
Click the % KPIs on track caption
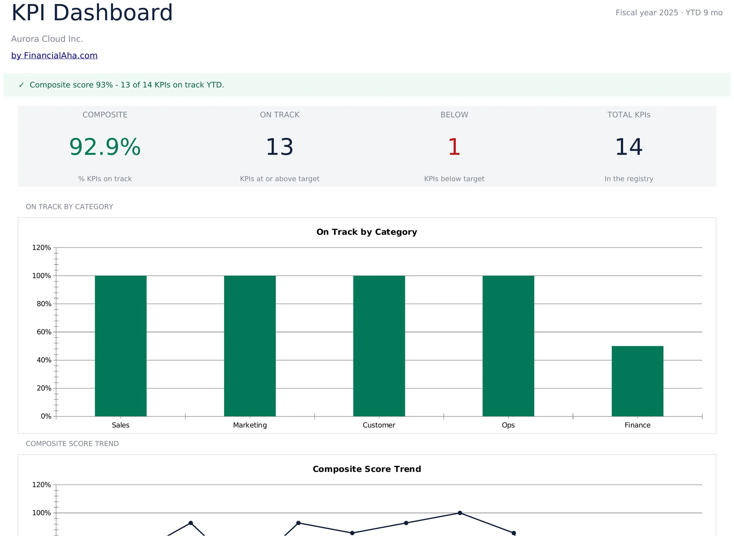(105, 179)
